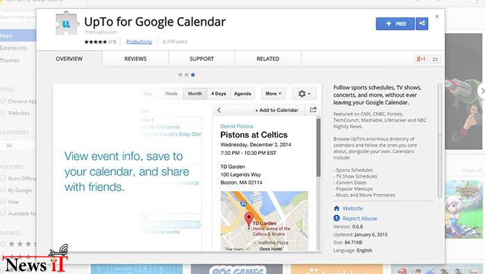Click the export icon beside Add to Calendar
Image resolution: width=486 pixels, height=274 pixels.
pyautogui.click(x=313, y=109)
